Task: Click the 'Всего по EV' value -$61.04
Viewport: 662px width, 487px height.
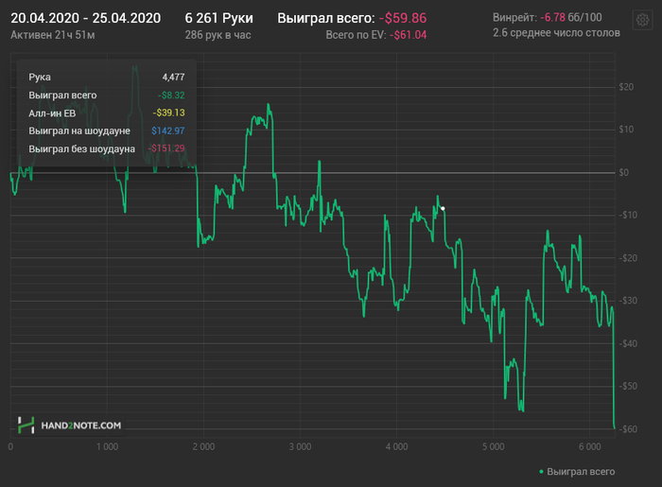Action: pyautogui.click(x=408, y=35)
